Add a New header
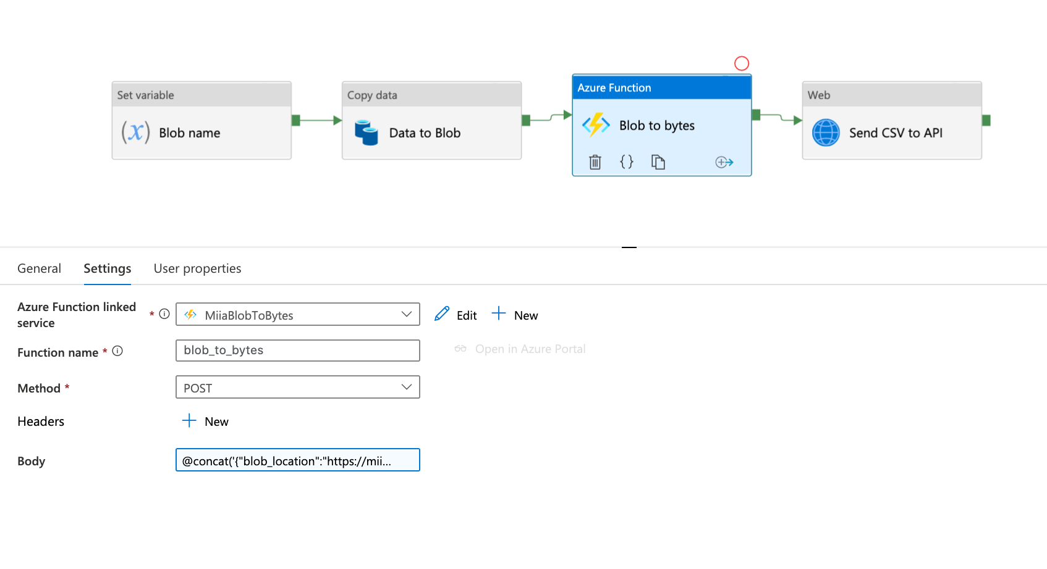 206,422
